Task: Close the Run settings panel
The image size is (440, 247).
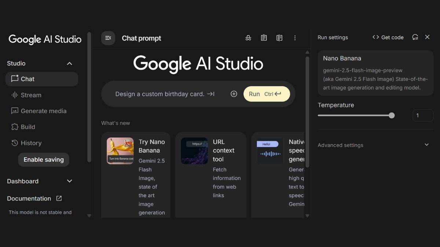Action: tap(427, 37)
